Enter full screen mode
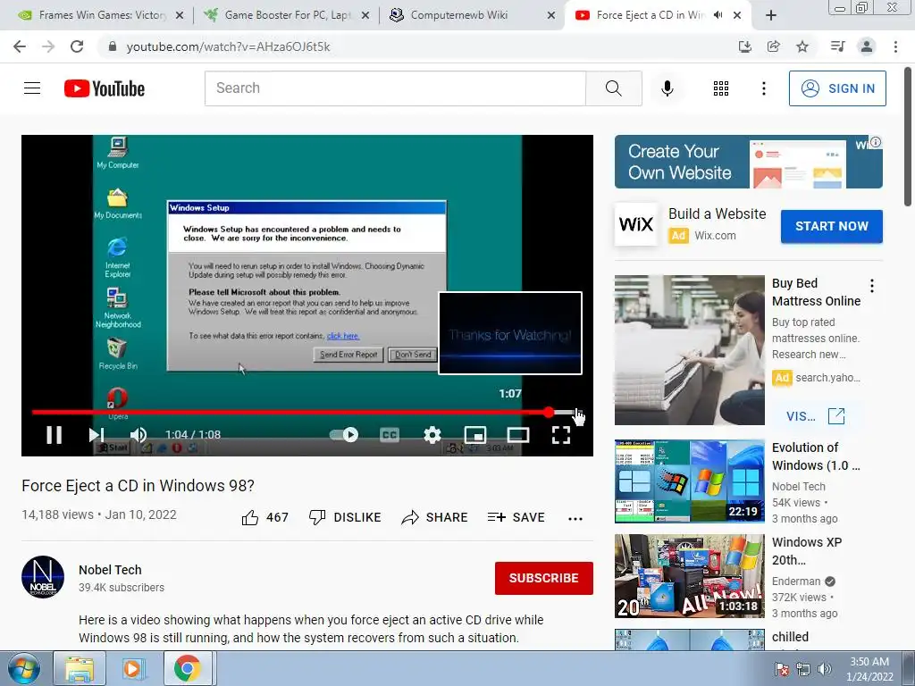Viewport: 915px width, 686px height. click(x=561, y=435)
